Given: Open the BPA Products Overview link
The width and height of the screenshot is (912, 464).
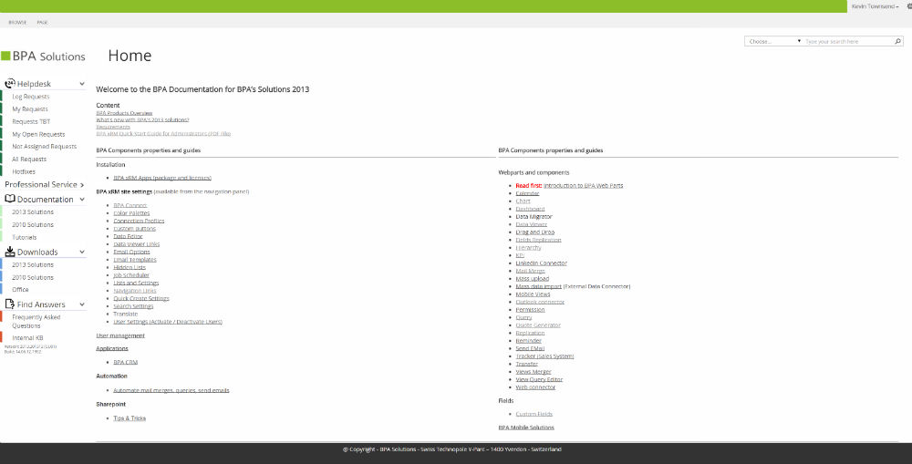Looking at the screenshot, I should coord(130,112).
